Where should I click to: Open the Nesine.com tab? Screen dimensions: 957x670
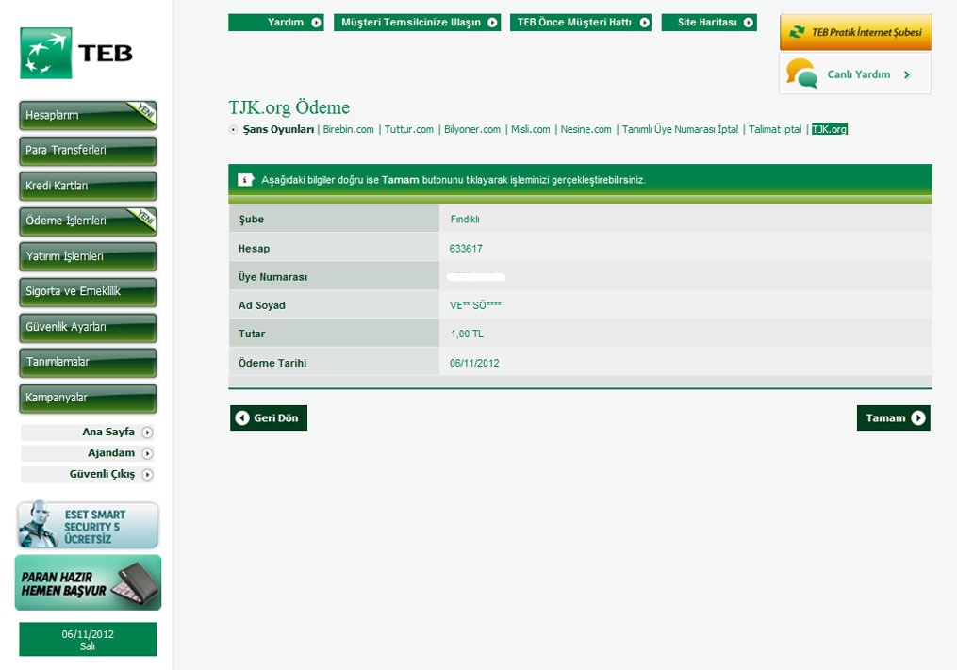[586, 129]
